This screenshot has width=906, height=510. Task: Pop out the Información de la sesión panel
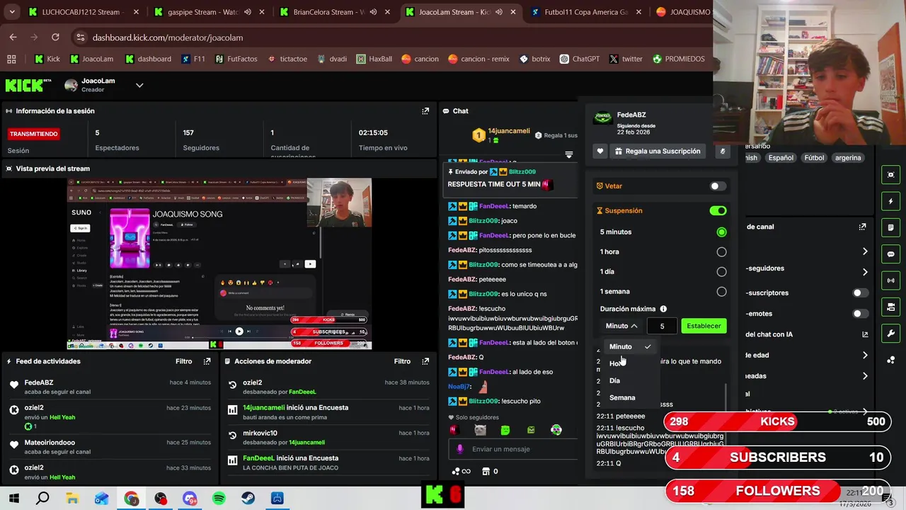coord(425,111)
